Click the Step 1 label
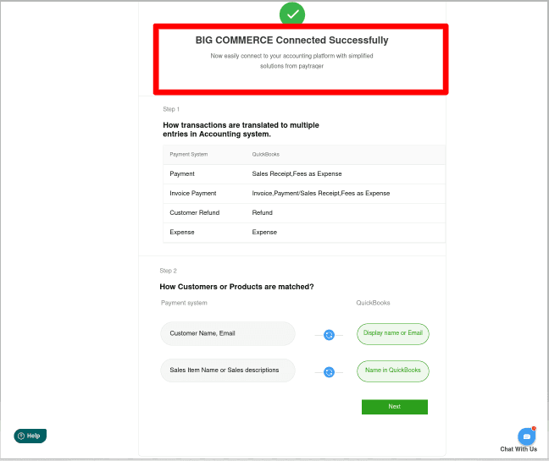The image size is (549, 461). pyautogui.click(x=171, y=109)
